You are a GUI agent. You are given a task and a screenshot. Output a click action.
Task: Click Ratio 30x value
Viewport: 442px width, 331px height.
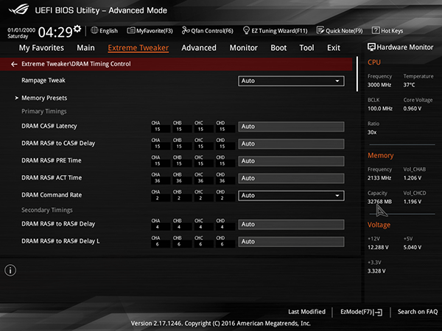pyautogui.click(x=372, y=132)
